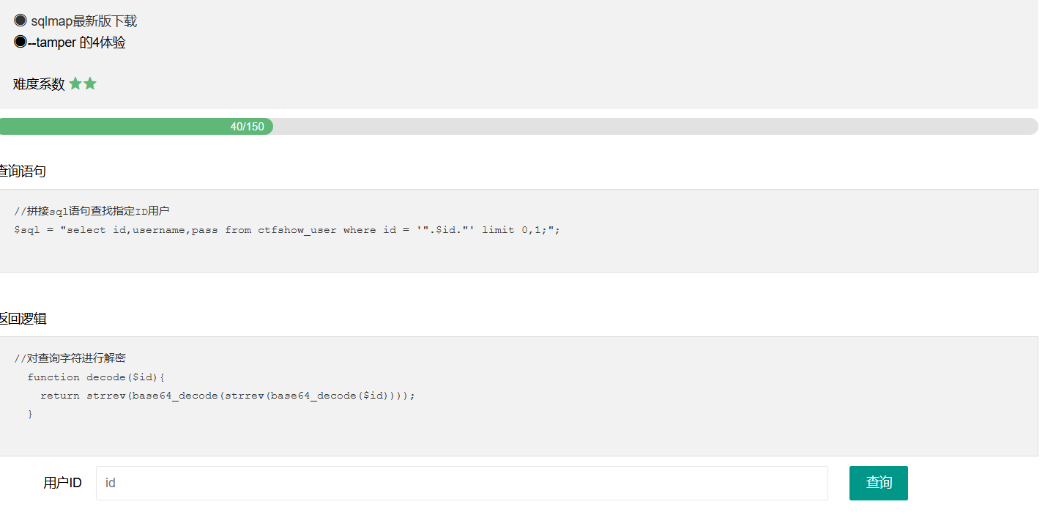This screenshot has width=1045, height=518.
Task: Click the first green difficulty star
Action: tap(75, 84)
